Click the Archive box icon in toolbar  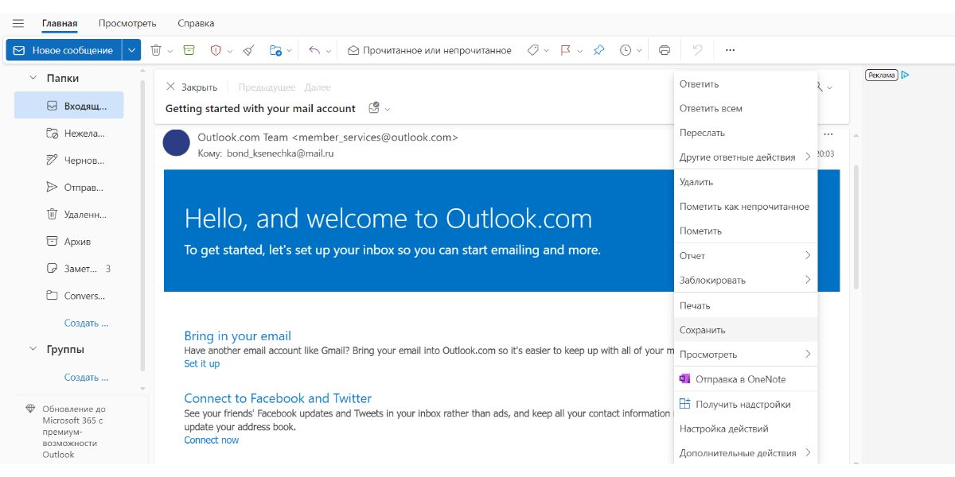189,50
